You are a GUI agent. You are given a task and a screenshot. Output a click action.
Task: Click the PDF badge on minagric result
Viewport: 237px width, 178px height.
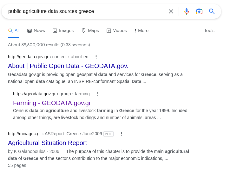point(109,134)
